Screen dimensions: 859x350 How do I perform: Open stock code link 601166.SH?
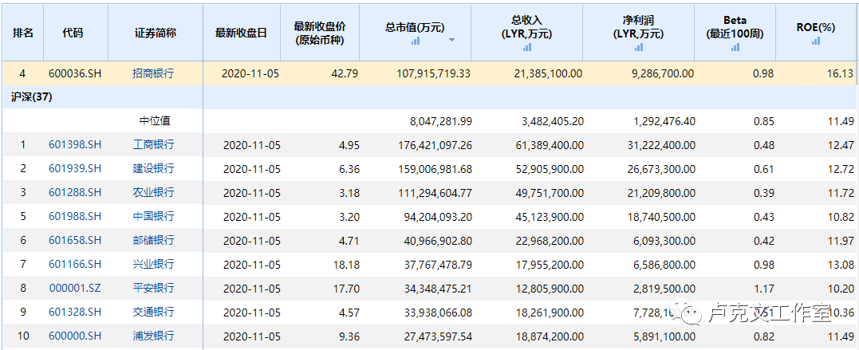[75, 264]
